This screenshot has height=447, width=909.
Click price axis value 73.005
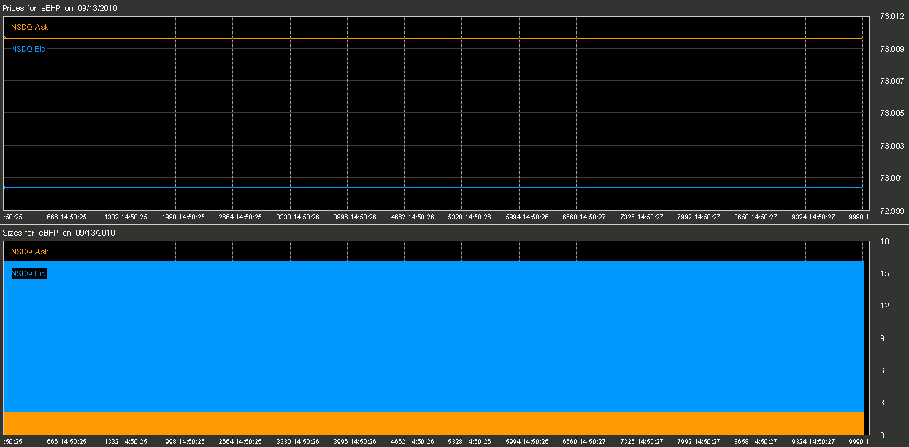tap(891, 113)
